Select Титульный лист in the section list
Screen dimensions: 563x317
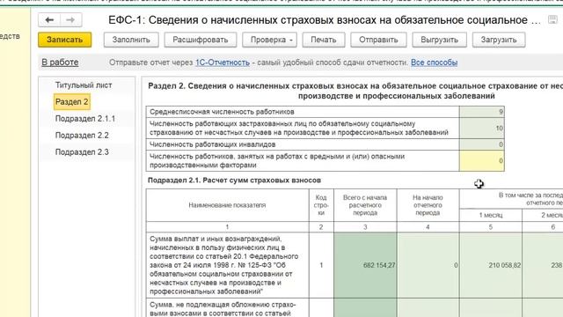point(84,85)
